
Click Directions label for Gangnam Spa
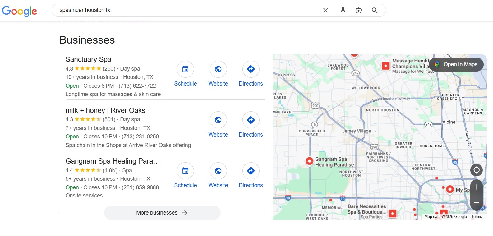click(x=251, y=185)
